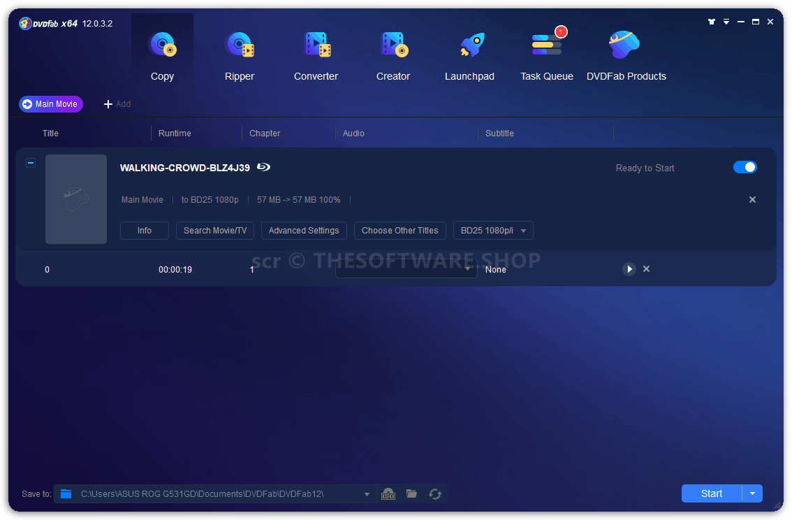Image resolution: width=792 pixels, height=520 pixels.
Task: Click the Subtitle column header
Action: 499,133
